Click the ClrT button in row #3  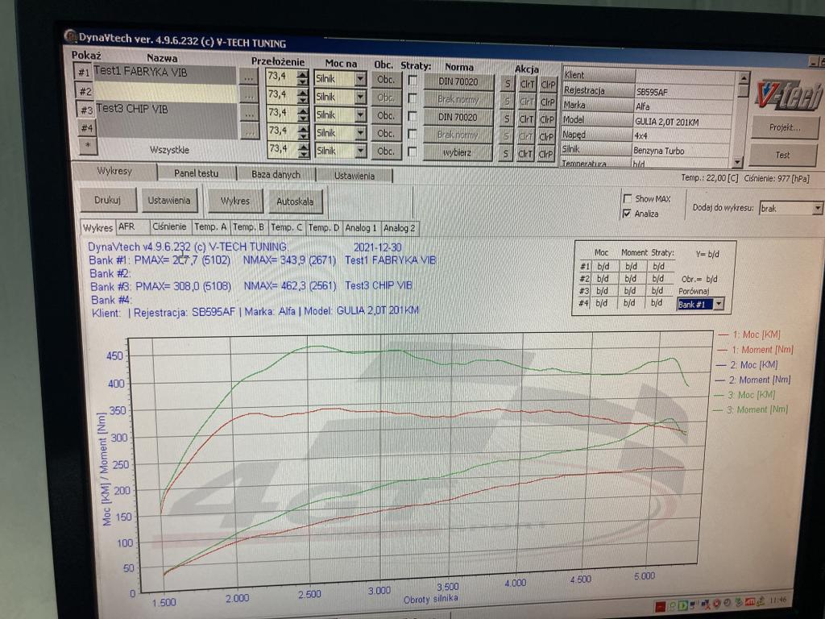526,119
